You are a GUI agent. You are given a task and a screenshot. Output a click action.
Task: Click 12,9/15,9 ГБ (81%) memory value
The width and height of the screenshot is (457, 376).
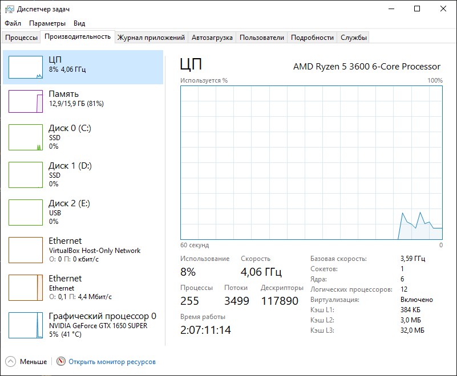[76, 104]
